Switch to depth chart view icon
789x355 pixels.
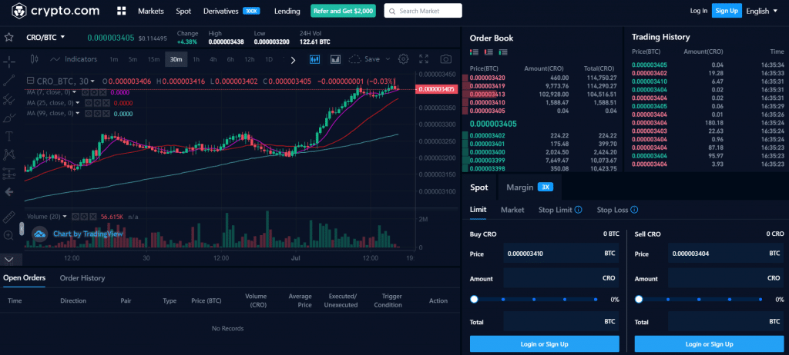(x=336, y=59)
